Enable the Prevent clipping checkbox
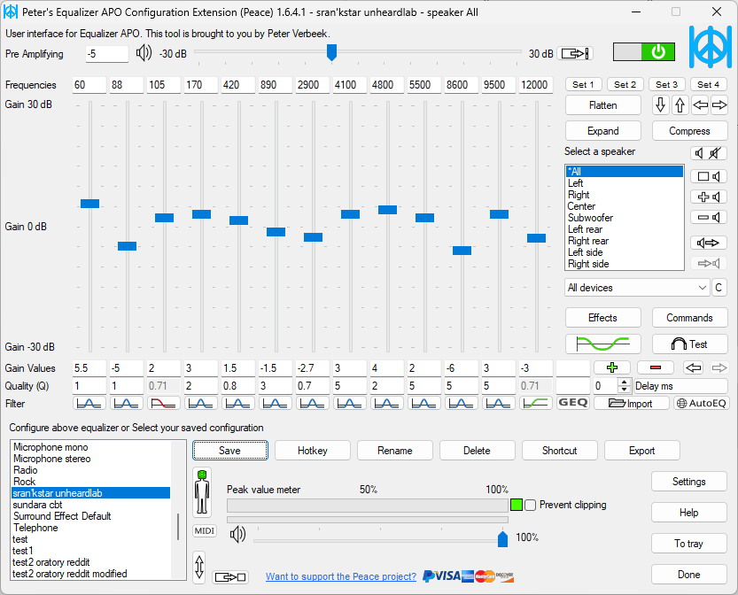This screenshot has width=738, height=595. (x=531, y=506)
